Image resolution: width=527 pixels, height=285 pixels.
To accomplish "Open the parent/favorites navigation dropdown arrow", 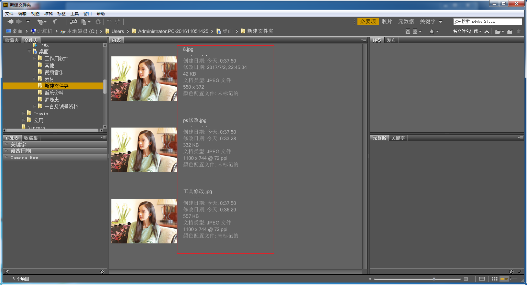I will point(28,22).
